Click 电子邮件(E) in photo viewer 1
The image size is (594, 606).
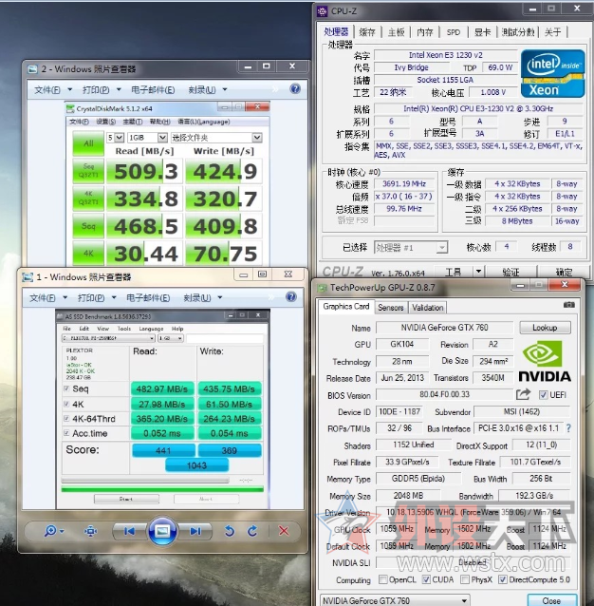(x=148, y=298)
